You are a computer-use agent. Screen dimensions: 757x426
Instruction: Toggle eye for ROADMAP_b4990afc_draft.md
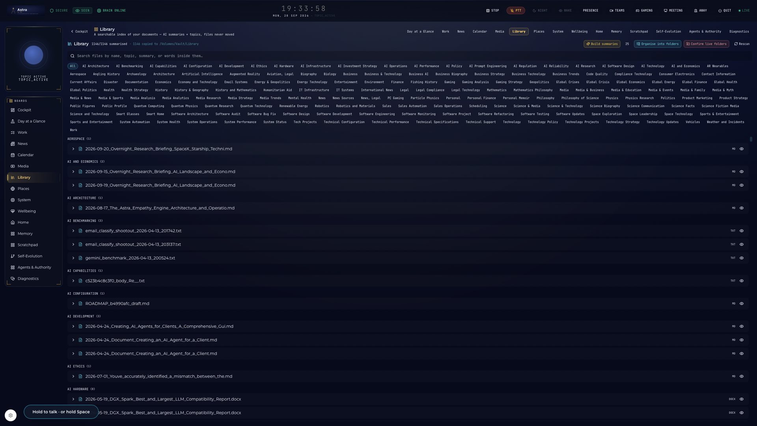(742, 304)
